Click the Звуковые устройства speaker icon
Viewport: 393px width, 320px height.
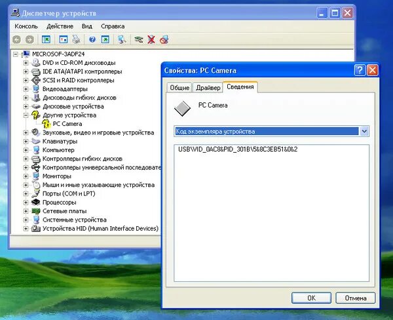click(x=36, y=132)
